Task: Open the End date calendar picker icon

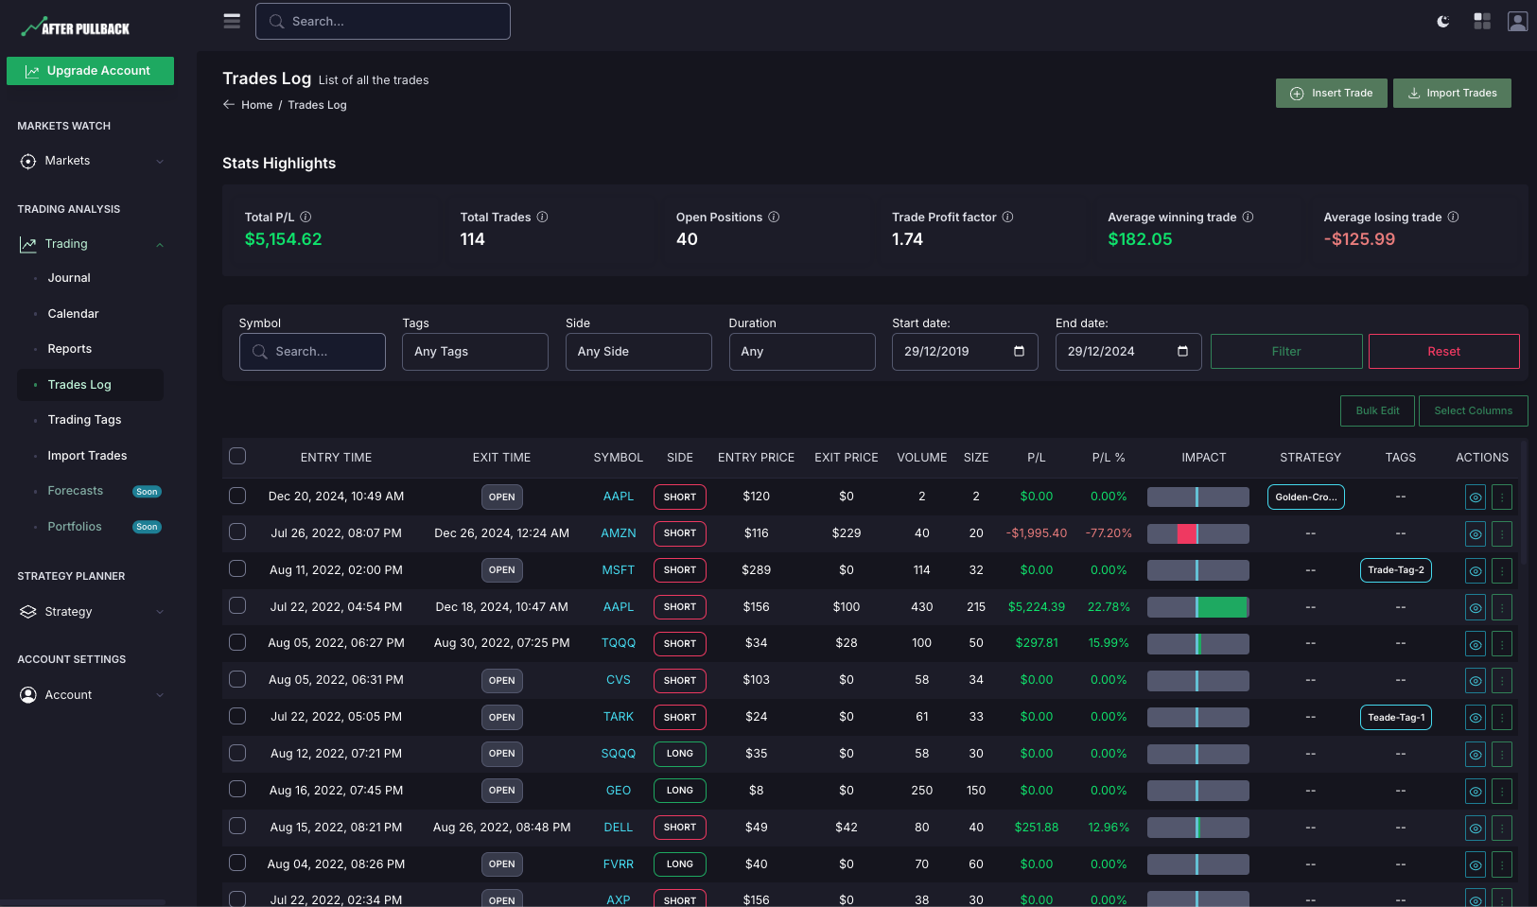Action: [1182, 351]
